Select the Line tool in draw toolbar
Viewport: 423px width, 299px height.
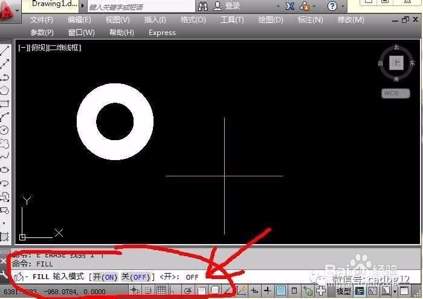[x=5, y=51]
